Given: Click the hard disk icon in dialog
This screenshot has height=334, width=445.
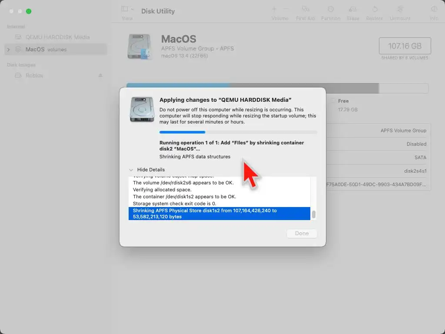Looking at the screenshot, I should (142, 109).
